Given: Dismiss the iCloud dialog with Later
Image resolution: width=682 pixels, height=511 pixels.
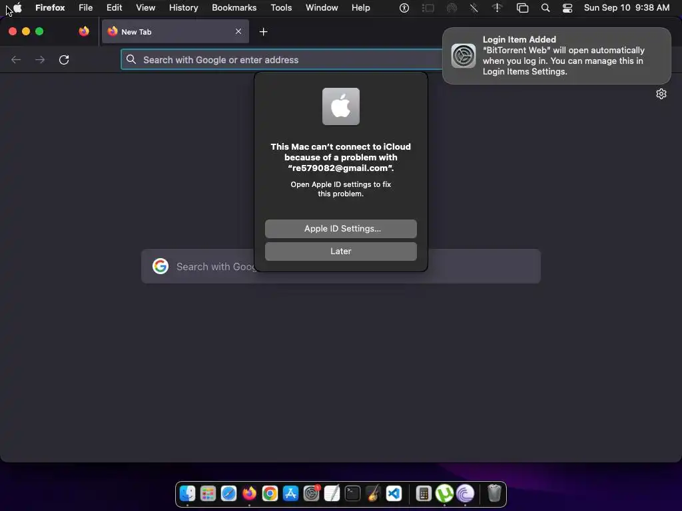Looking at the screenshot, I should [340, 251].
